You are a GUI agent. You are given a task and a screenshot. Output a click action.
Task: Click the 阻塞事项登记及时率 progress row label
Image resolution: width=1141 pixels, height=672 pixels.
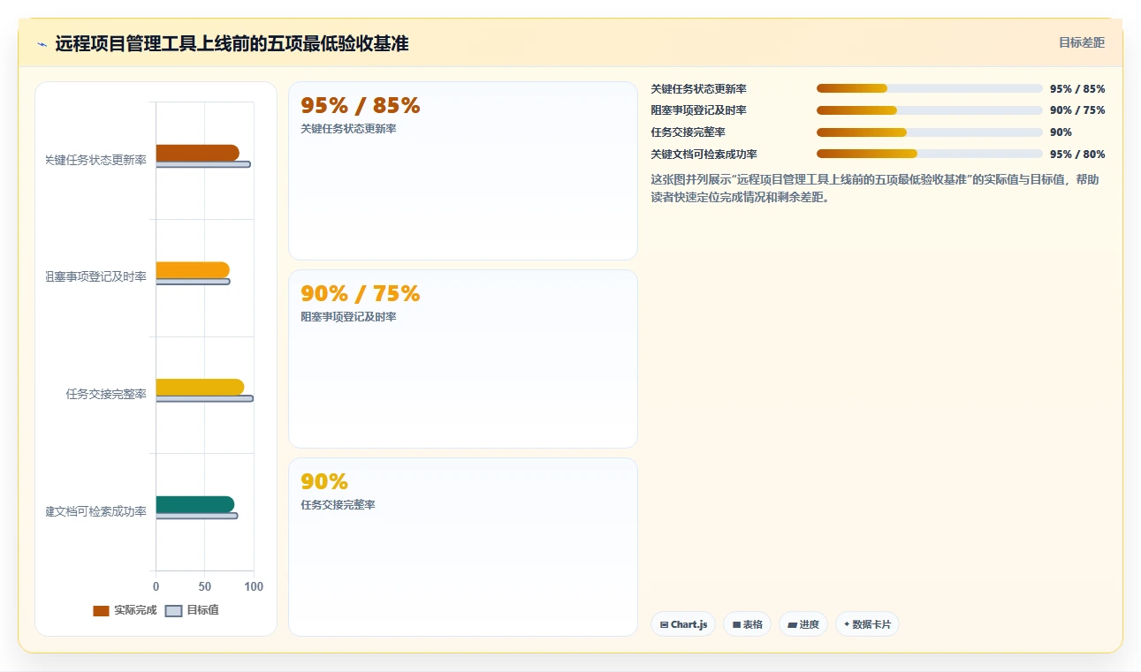coord(698,110)
